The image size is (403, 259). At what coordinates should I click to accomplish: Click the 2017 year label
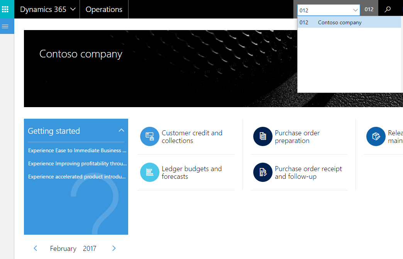click(x=90, y=249)
